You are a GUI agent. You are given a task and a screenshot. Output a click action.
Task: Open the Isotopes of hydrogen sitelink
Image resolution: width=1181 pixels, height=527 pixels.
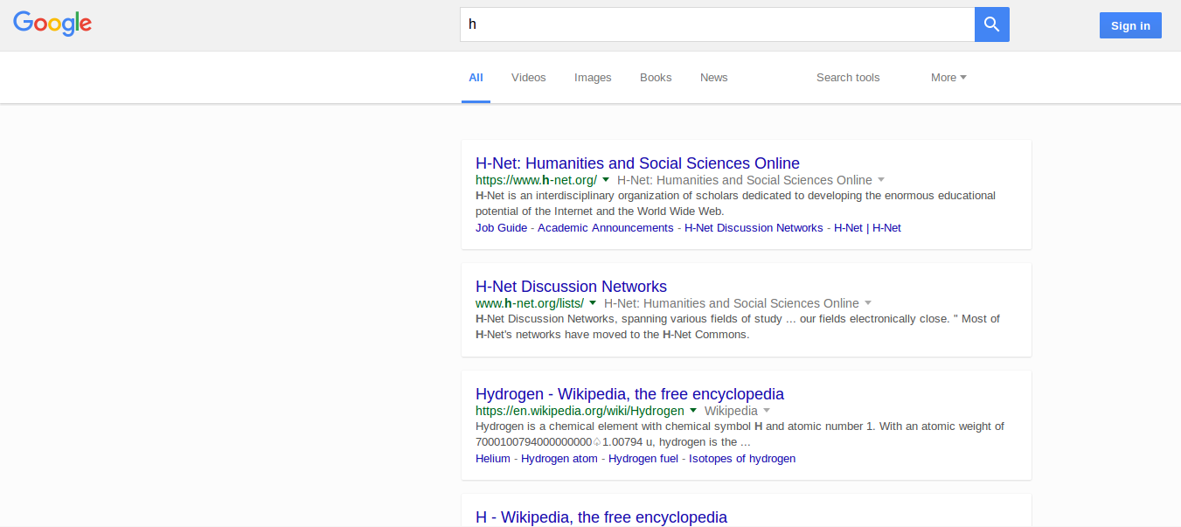pyautogui.click(x=742, y=459)
